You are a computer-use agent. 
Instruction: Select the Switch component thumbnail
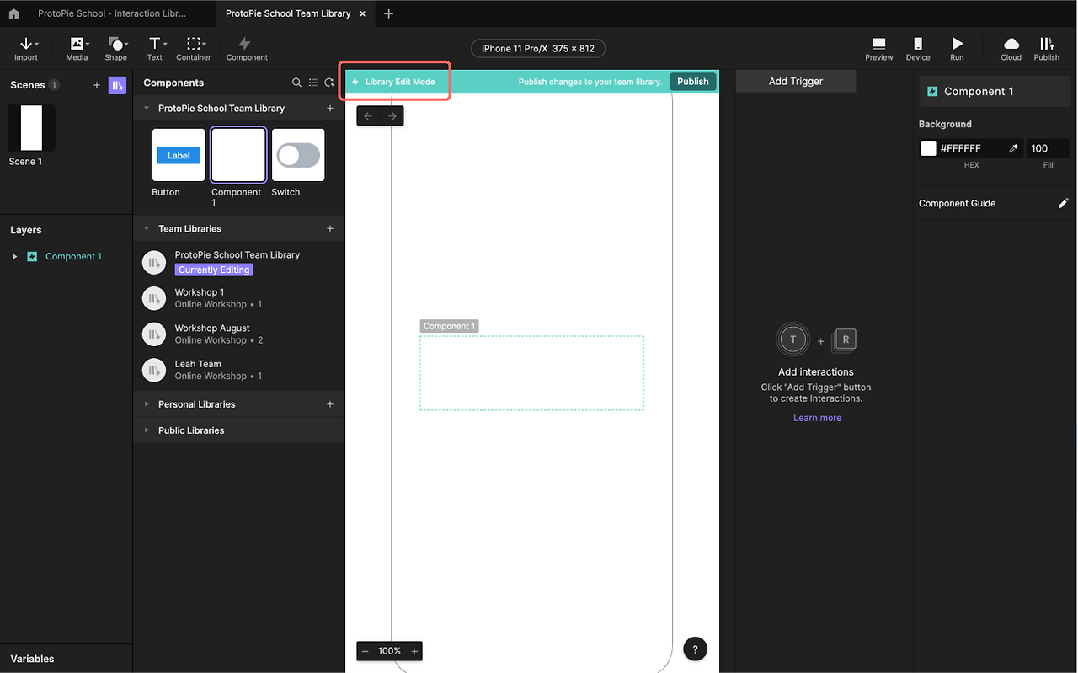pyautogui.click(x=298, y=155)
